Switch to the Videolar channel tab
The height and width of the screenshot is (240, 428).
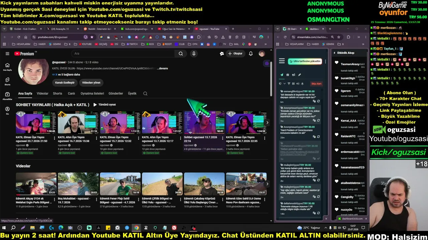tap(42, 94)
